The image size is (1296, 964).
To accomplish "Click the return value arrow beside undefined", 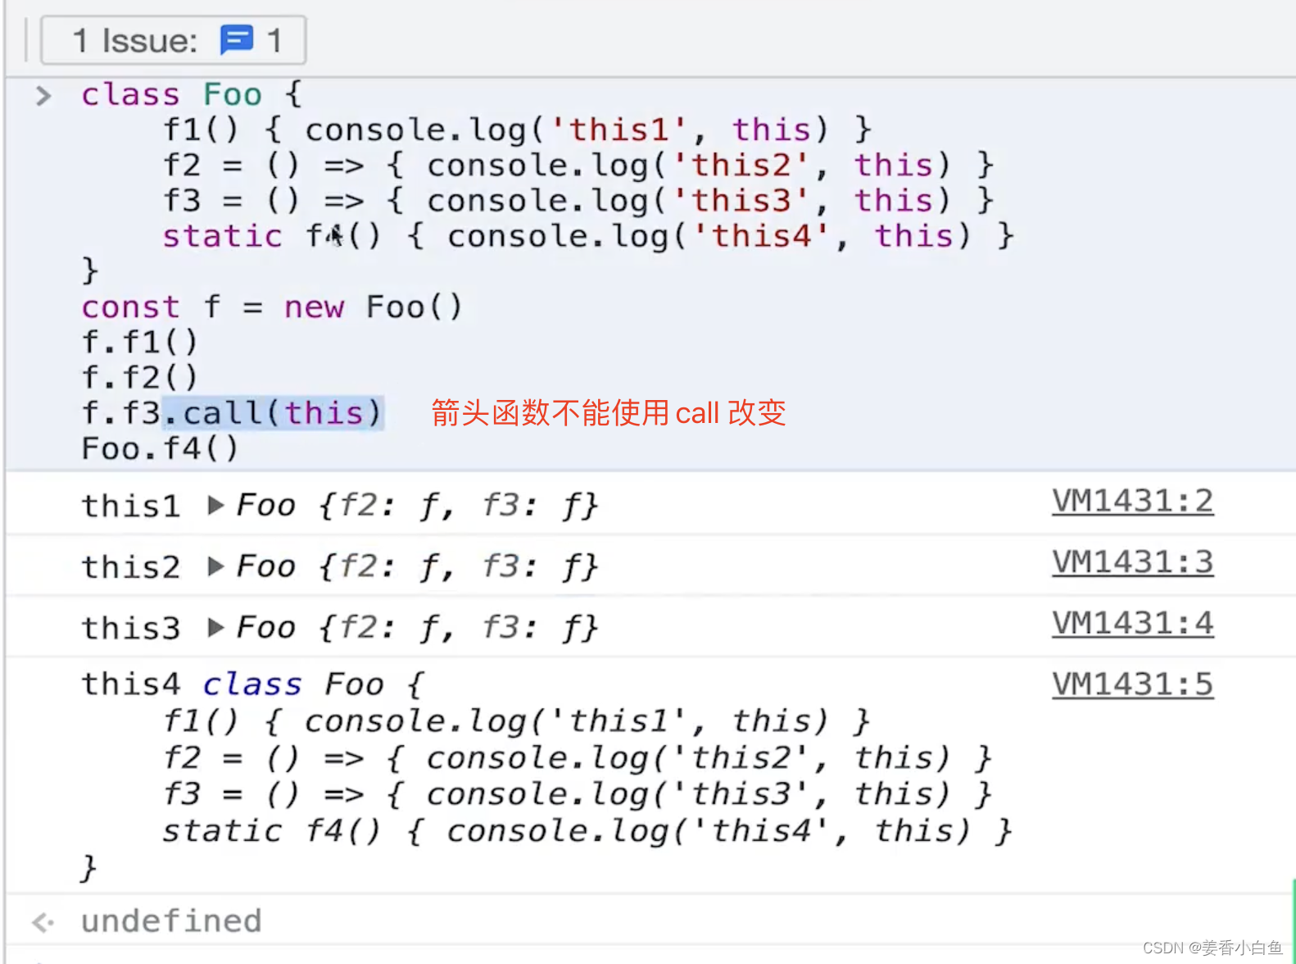I will pos(43,922).
